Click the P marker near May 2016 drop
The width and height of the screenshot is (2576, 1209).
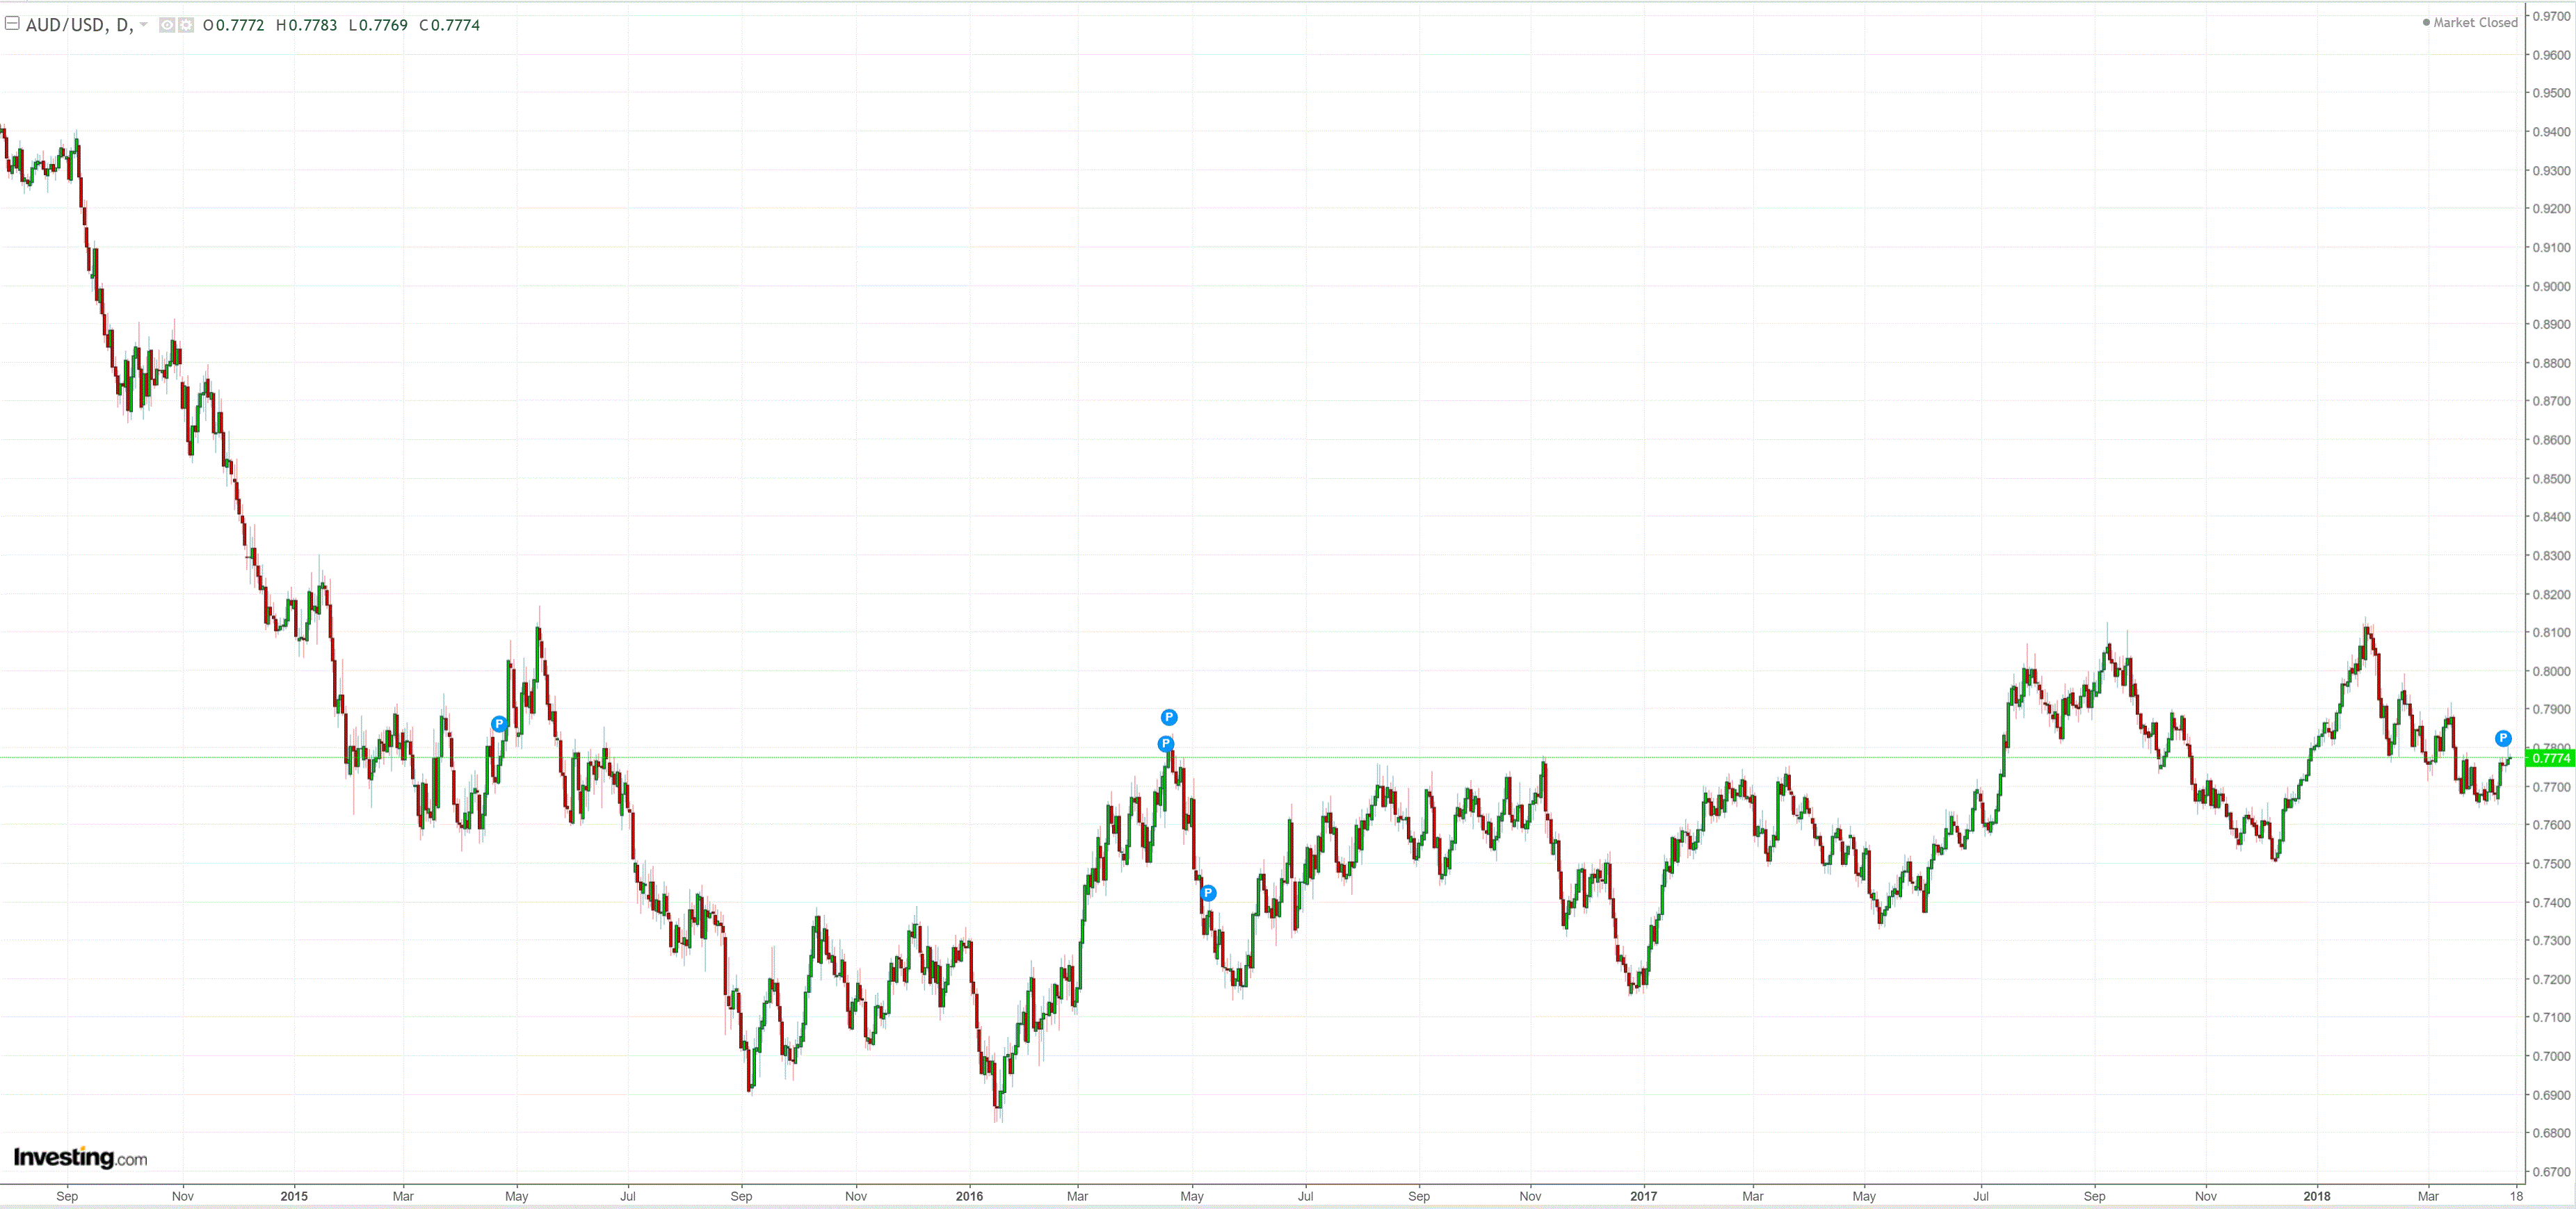coord(1208,892)
